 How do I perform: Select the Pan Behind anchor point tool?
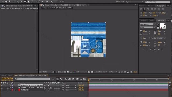point(21,2)
